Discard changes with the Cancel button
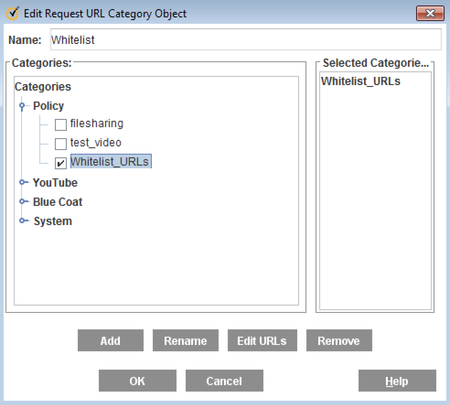The width and height of the screenshot is (450, 405). 224,381
